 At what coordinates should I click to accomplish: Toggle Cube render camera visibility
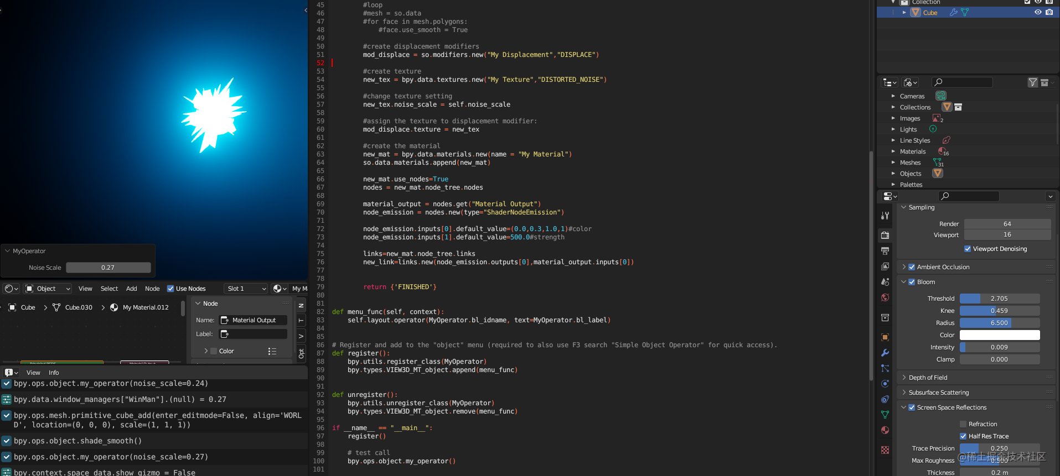click(1049, 12)
